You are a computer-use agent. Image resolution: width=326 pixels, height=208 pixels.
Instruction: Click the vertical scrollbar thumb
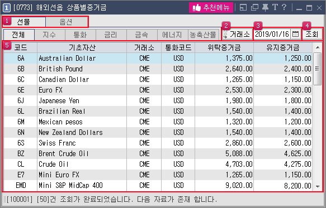(317, 69)
